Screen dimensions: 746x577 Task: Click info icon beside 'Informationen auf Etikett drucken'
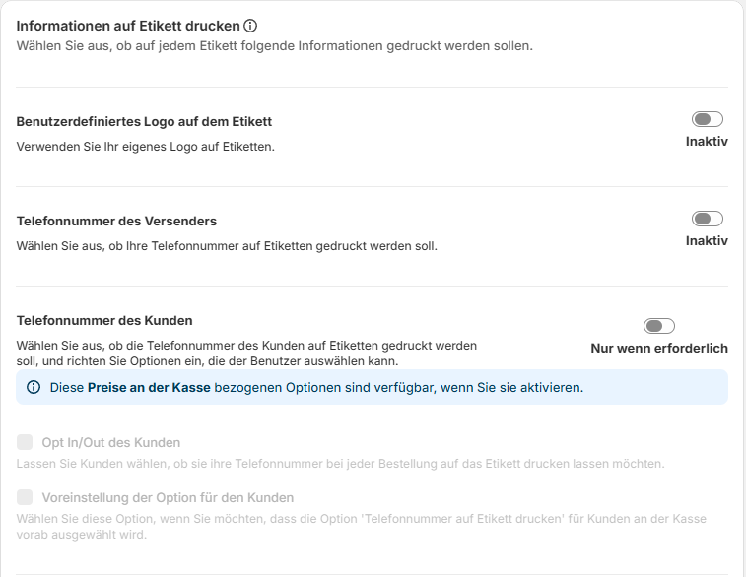[250, 26]
